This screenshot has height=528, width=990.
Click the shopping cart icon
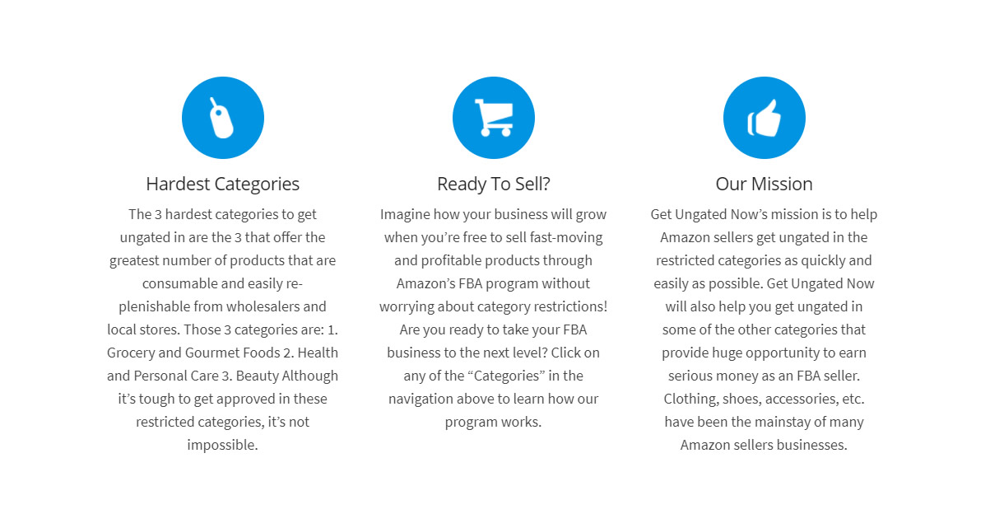coord(494,118)
